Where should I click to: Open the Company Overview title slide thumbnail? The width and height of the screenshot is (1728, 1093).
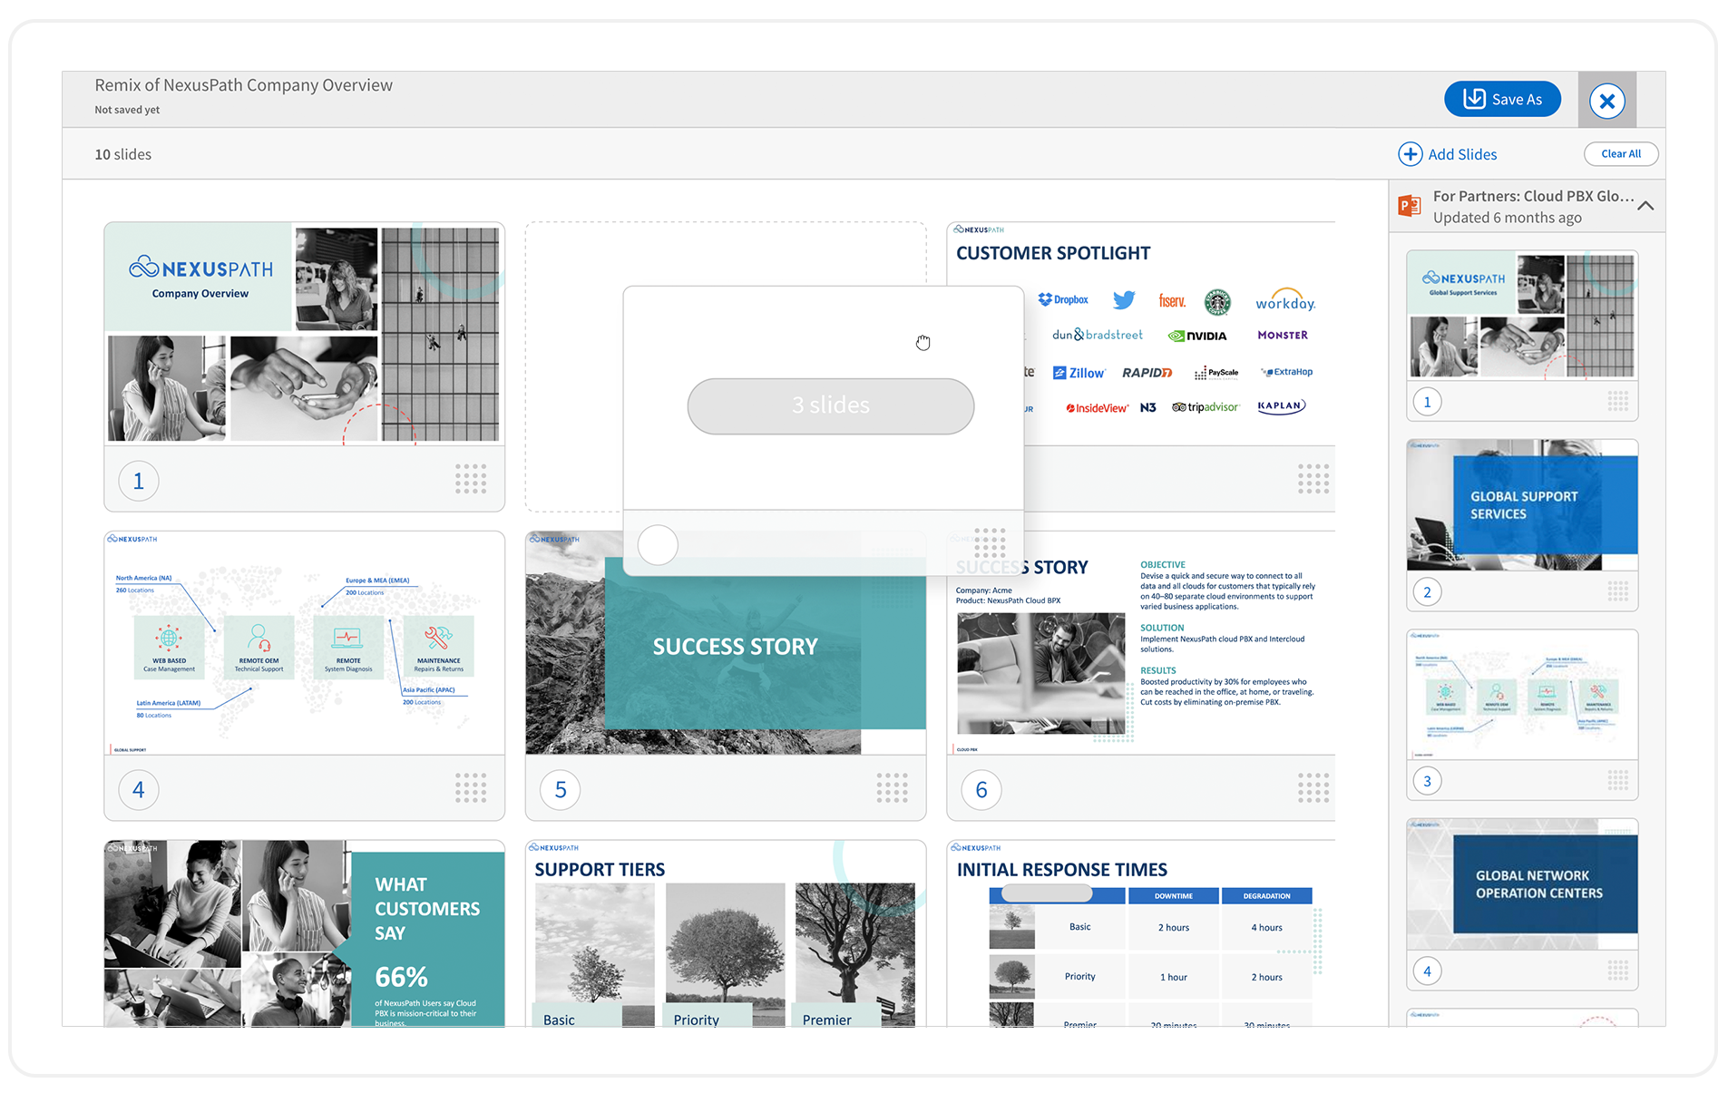(x=304, y=334)
